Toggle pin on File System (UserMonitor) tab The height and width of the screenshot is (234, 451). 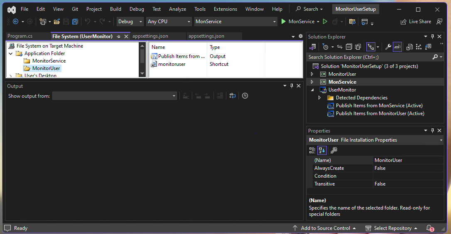pyautogui.click(x=118, y=37)
